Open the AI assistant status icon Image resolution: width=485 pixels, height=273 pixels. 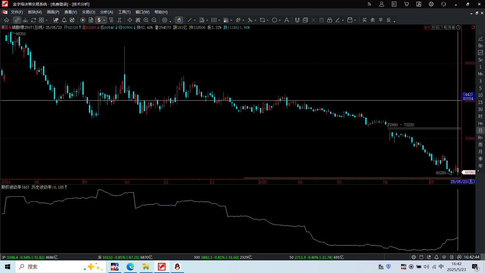point(459,257)
